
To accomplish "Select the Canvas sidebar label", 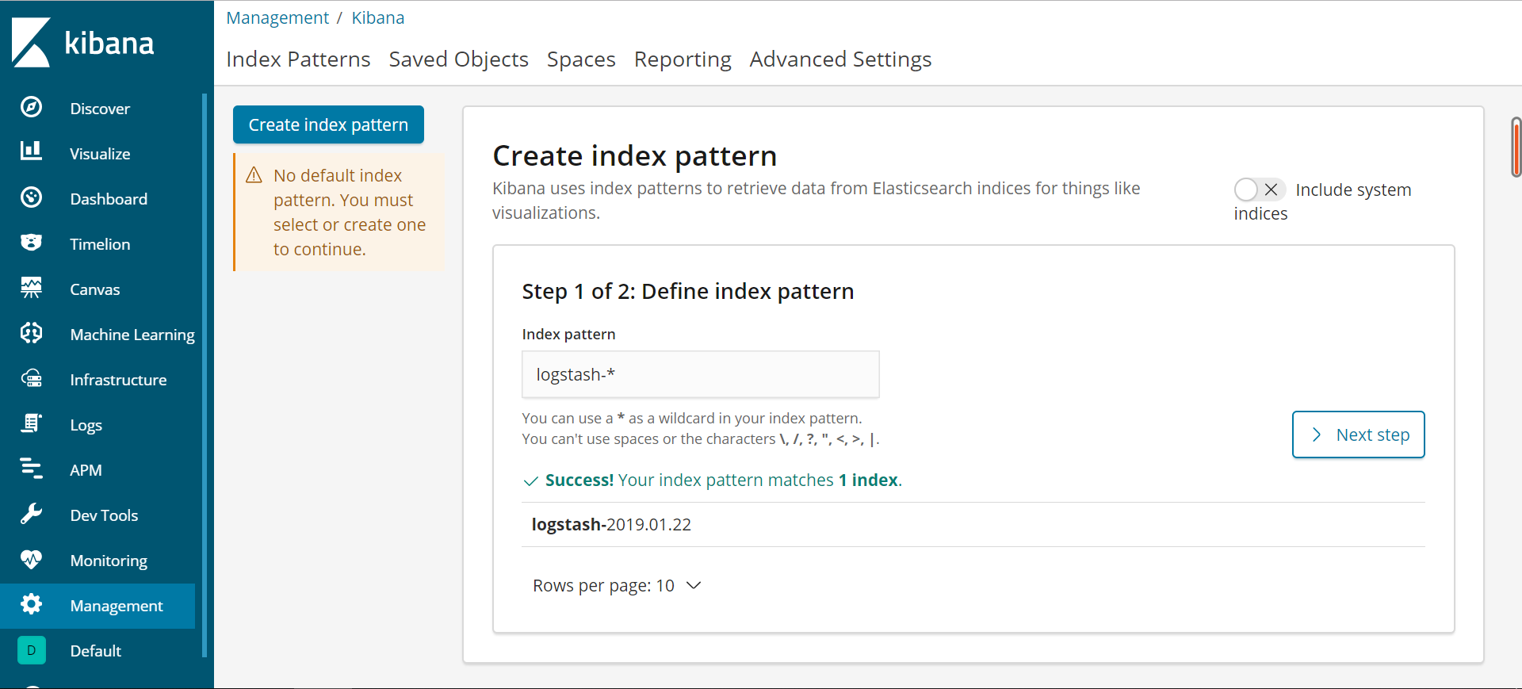I will [x=95, y=289].
